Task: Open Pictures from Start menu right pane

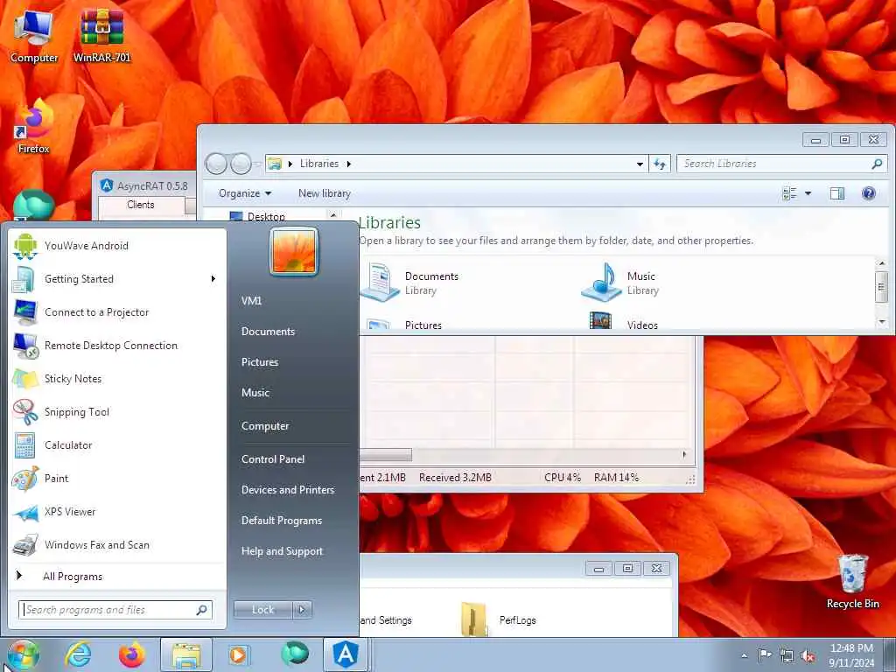Action: point(260,361)
